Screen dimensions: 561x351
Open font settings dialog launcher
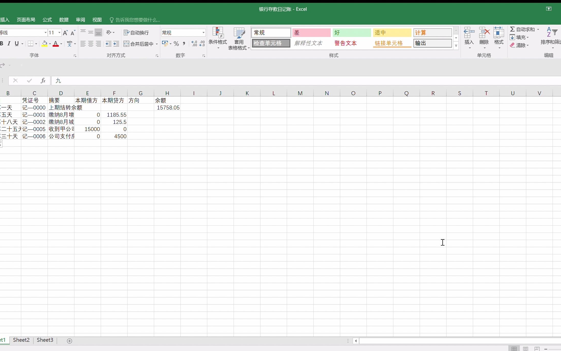coord(75,56)
